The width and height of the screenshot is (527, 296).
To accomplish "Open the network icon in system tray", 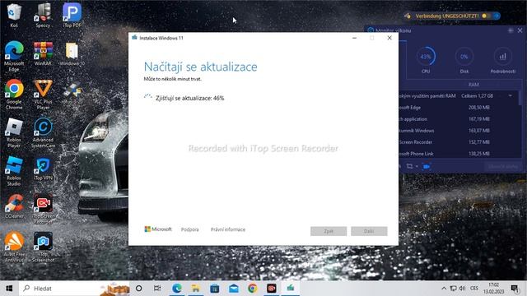I will pyautogui.click(x=453, y=289).
